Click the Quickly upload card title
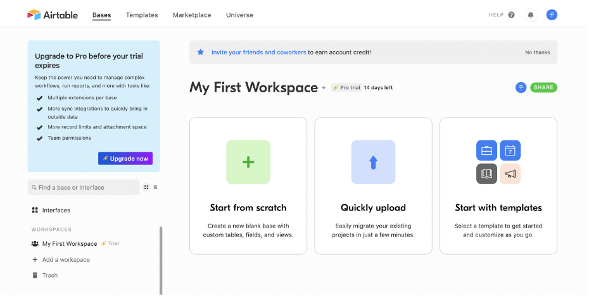This screenshot has height=306, width=589. [x=374, y=208]
